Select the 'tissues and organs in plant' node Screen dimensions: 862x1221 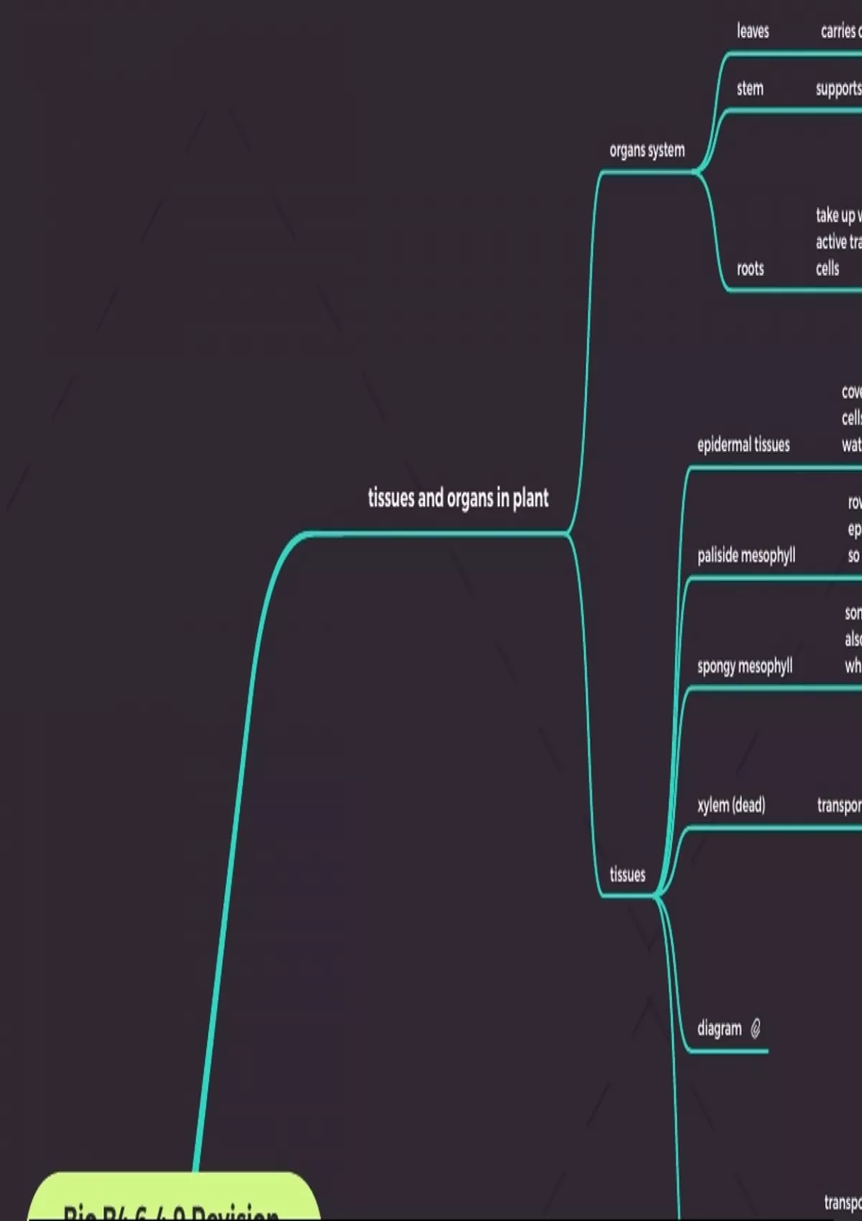coord(458,498)
